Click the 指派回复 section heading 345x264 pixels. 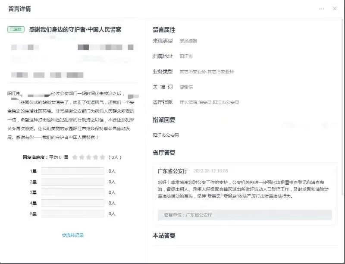tap(164, 120)
